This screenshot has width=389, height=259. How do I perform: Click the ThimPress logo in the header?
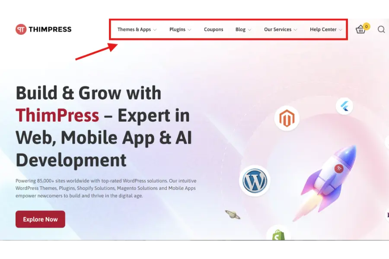pyautogui.click(x=43, y=29)
